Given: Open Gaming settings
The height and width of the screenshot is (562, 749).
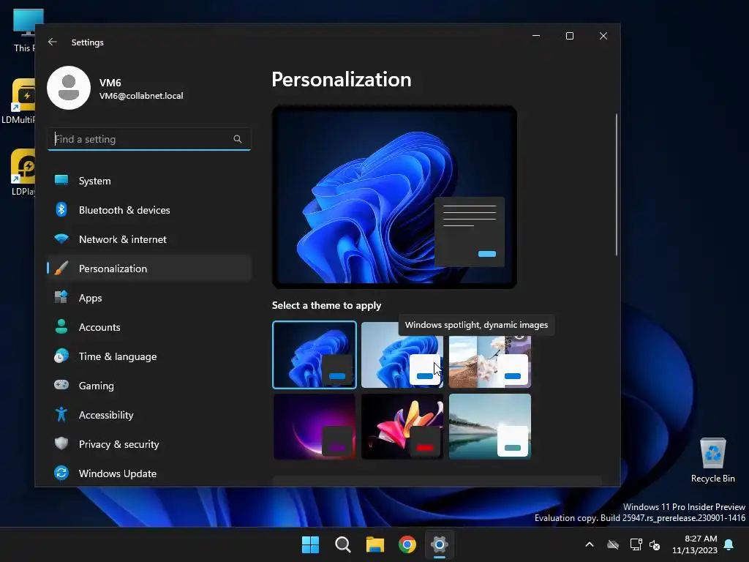Looking at the screenshot, I should point(149,385).
